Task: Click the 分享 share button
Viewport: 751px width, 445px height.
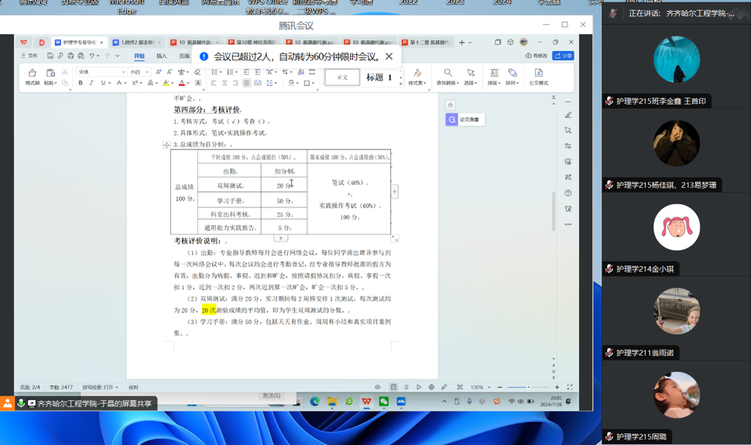Action: [x=563, y=56]
